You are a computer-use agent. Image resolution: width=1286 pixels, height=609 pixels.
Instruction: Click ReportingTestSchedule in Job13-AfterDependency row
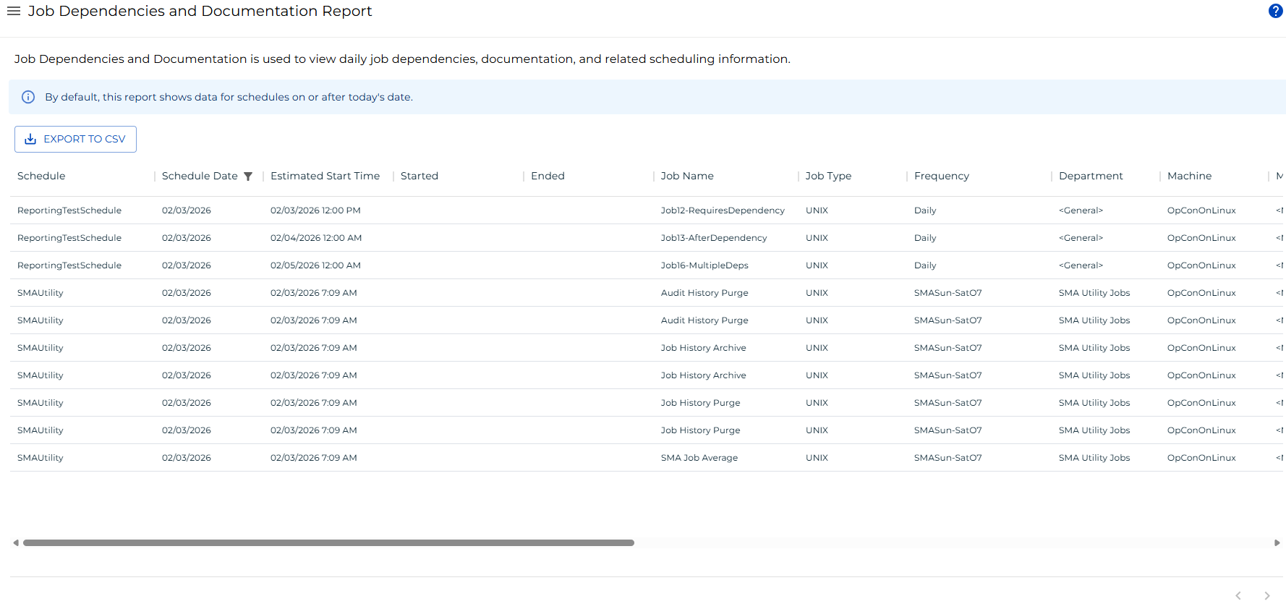click(x=69, y=238)
